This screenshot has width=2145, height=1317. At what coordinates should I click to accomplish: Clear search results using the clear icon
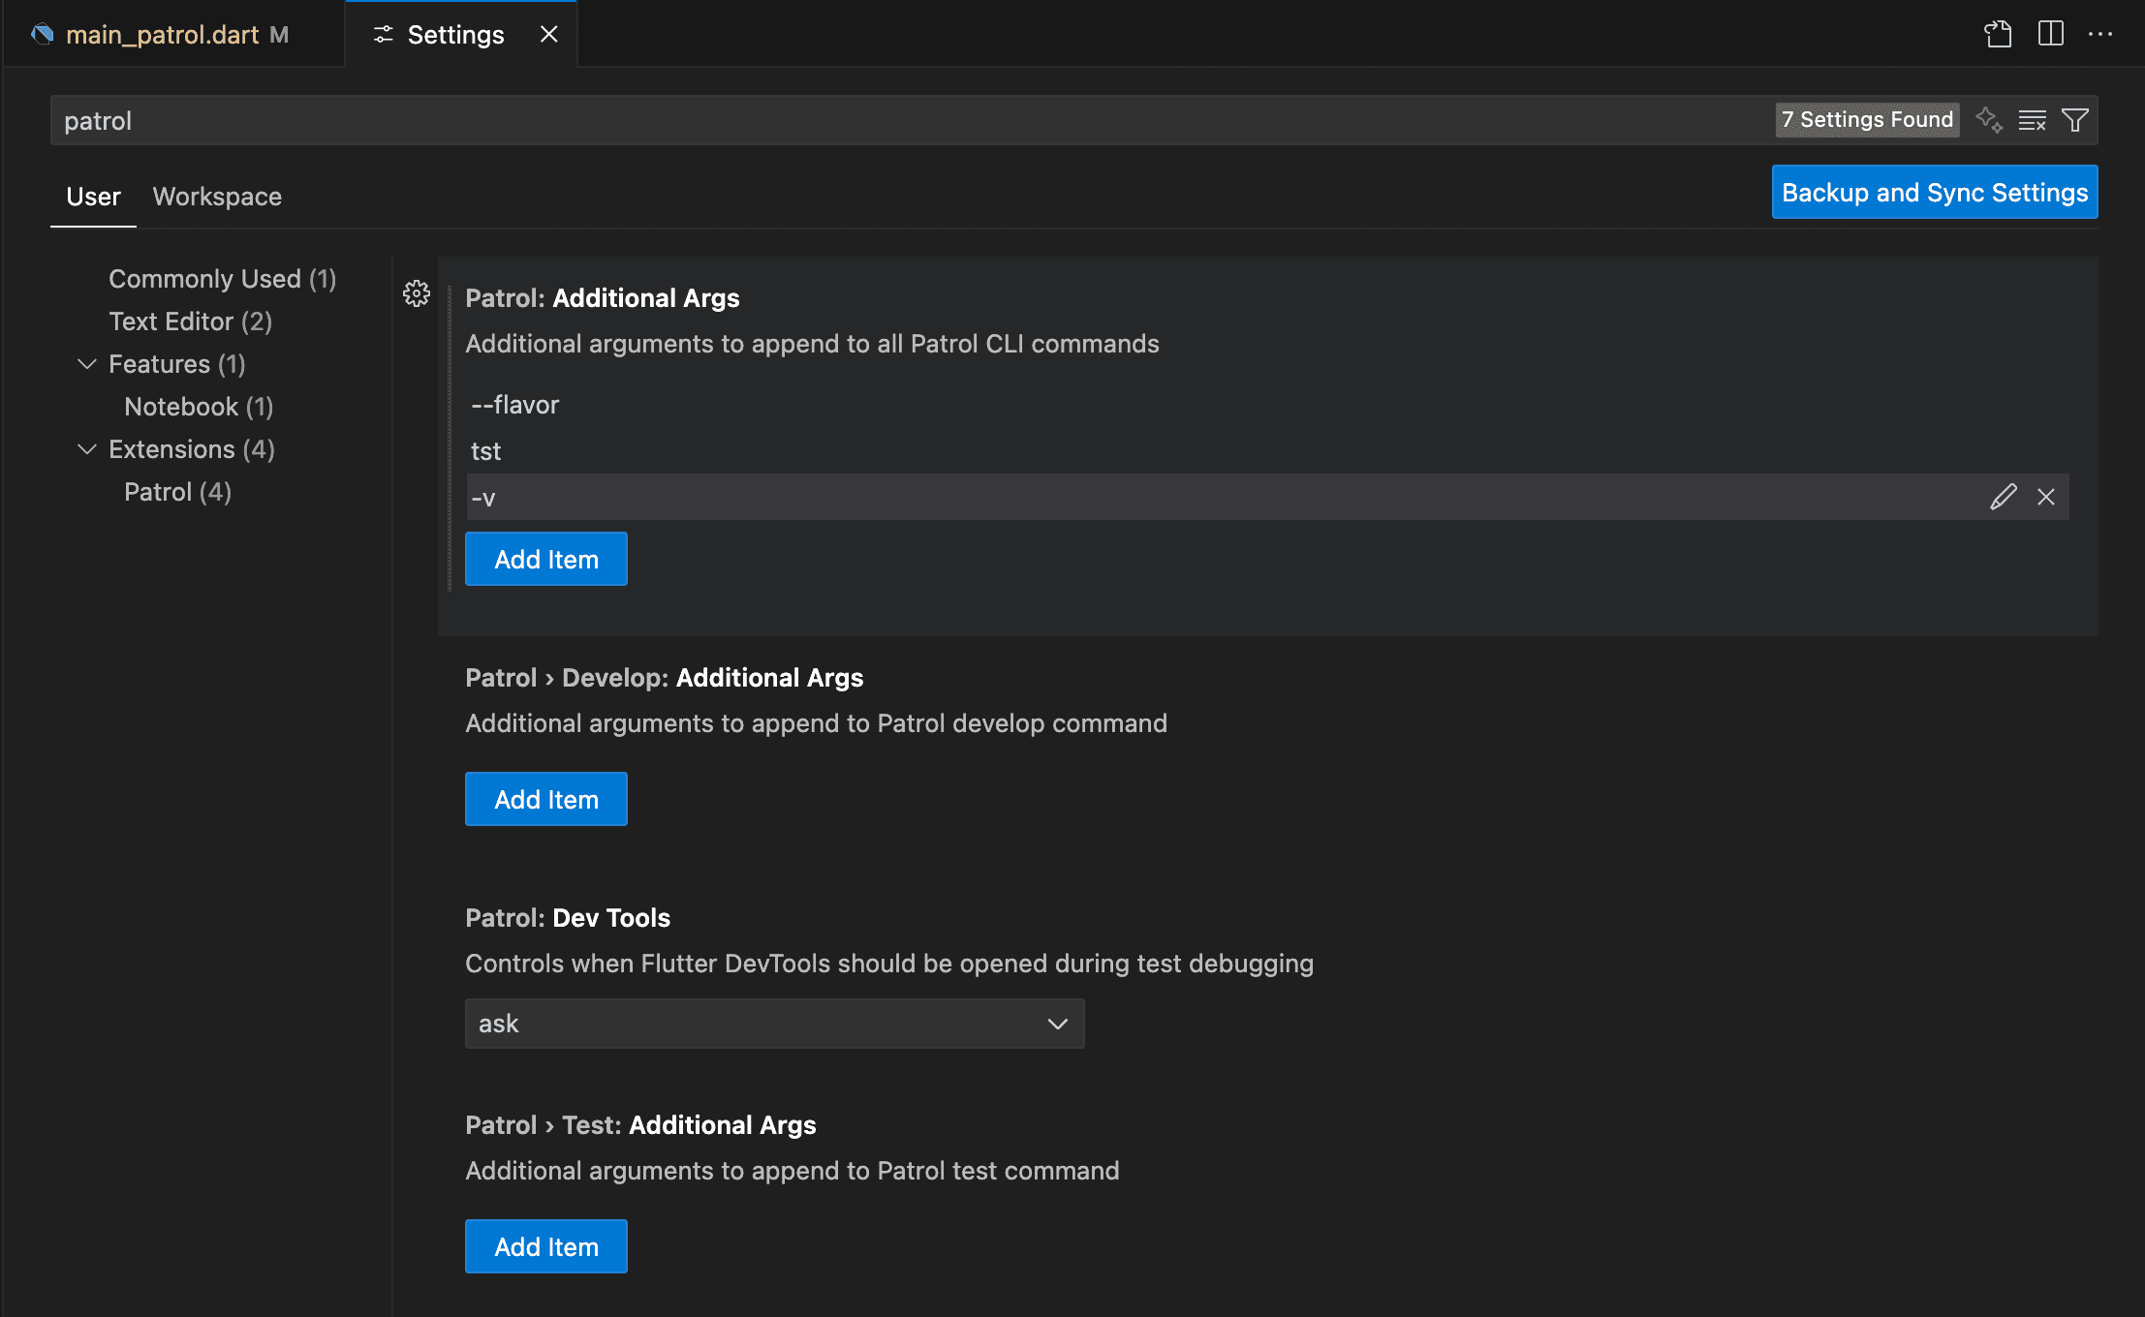2033,120
